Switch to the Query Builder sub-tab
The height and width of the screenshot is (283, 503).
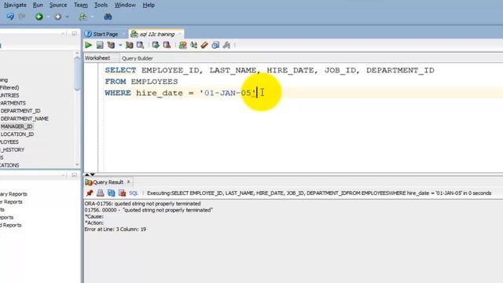[x=138, y=58]
